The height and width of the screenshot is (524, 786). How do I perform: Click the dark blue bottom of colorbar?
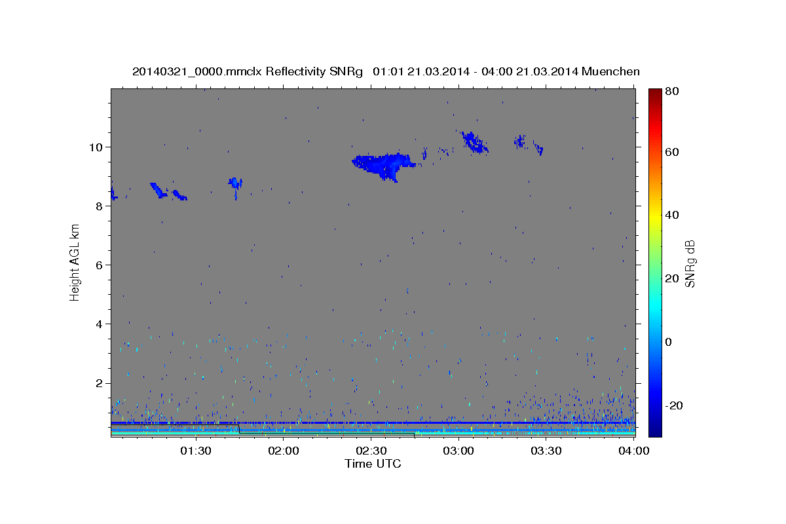[x=655, y=431]
